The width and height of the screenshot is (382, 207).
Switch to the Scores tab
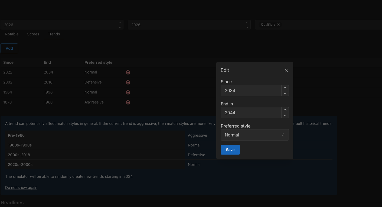click(x=33, y=34)
